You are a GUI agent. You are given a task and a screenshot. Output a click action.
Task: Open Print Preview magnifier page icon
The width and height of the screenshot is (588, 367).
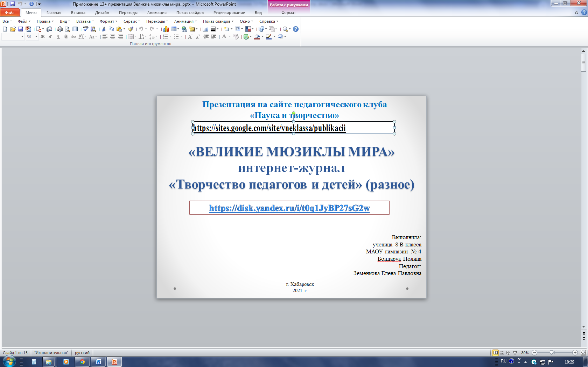pyautogui.click(x=68, y=29)
